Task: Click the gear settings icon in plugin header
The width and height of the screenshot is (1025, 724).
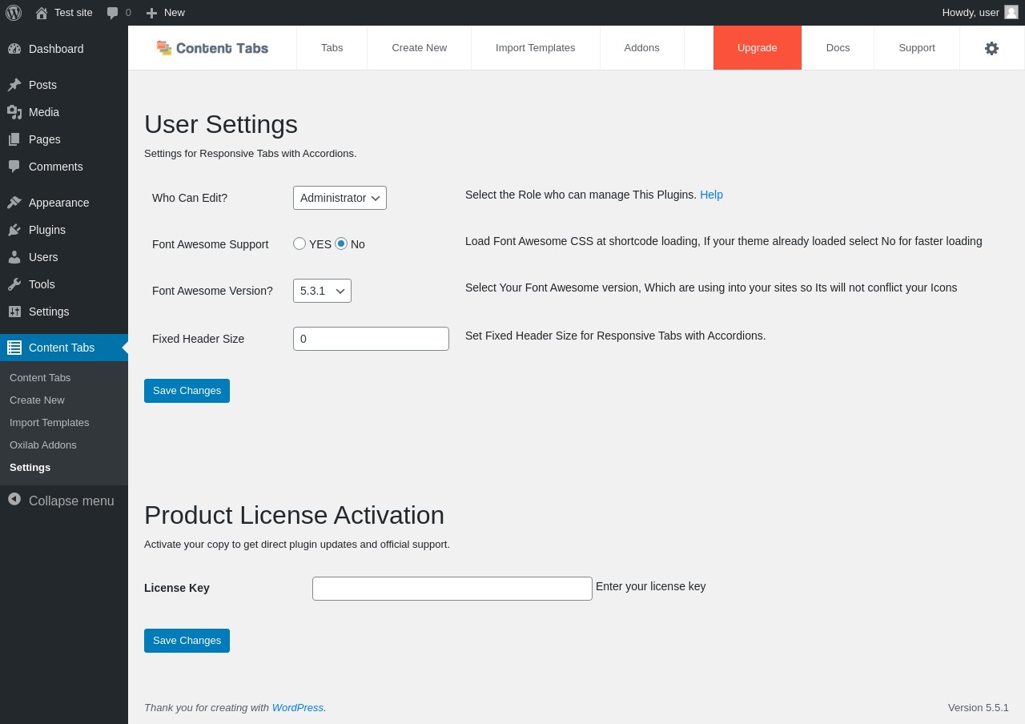Action: pyautogui.click(x=991, y=48)
